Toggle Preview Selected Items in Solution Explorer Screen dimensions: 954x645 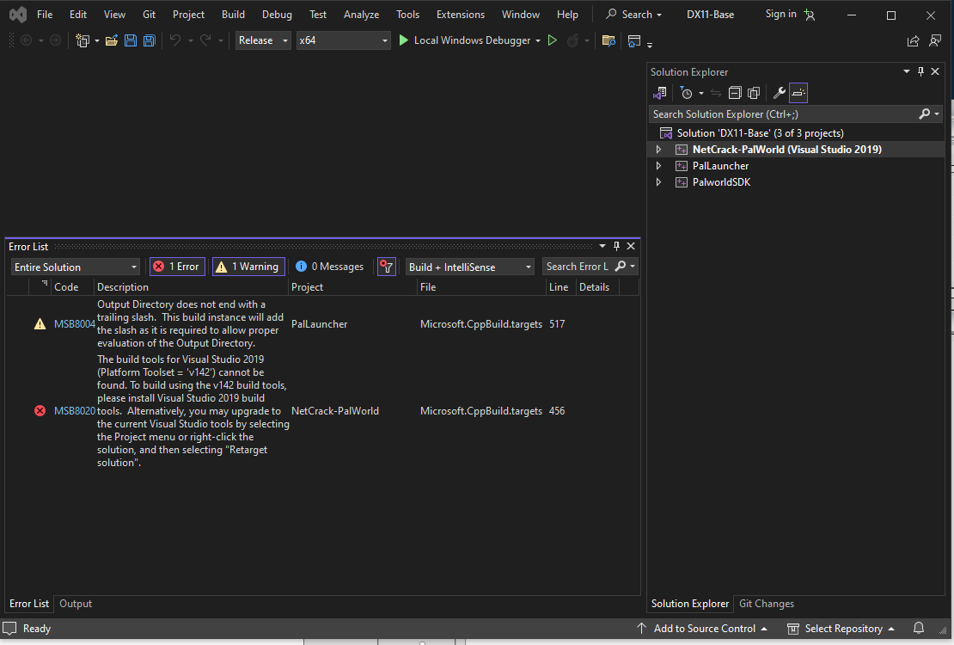click(798, 93)
